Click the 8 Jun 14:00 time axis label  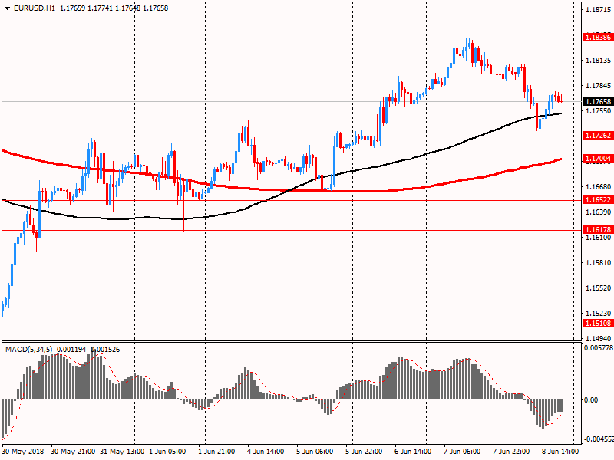click(560, 452)
